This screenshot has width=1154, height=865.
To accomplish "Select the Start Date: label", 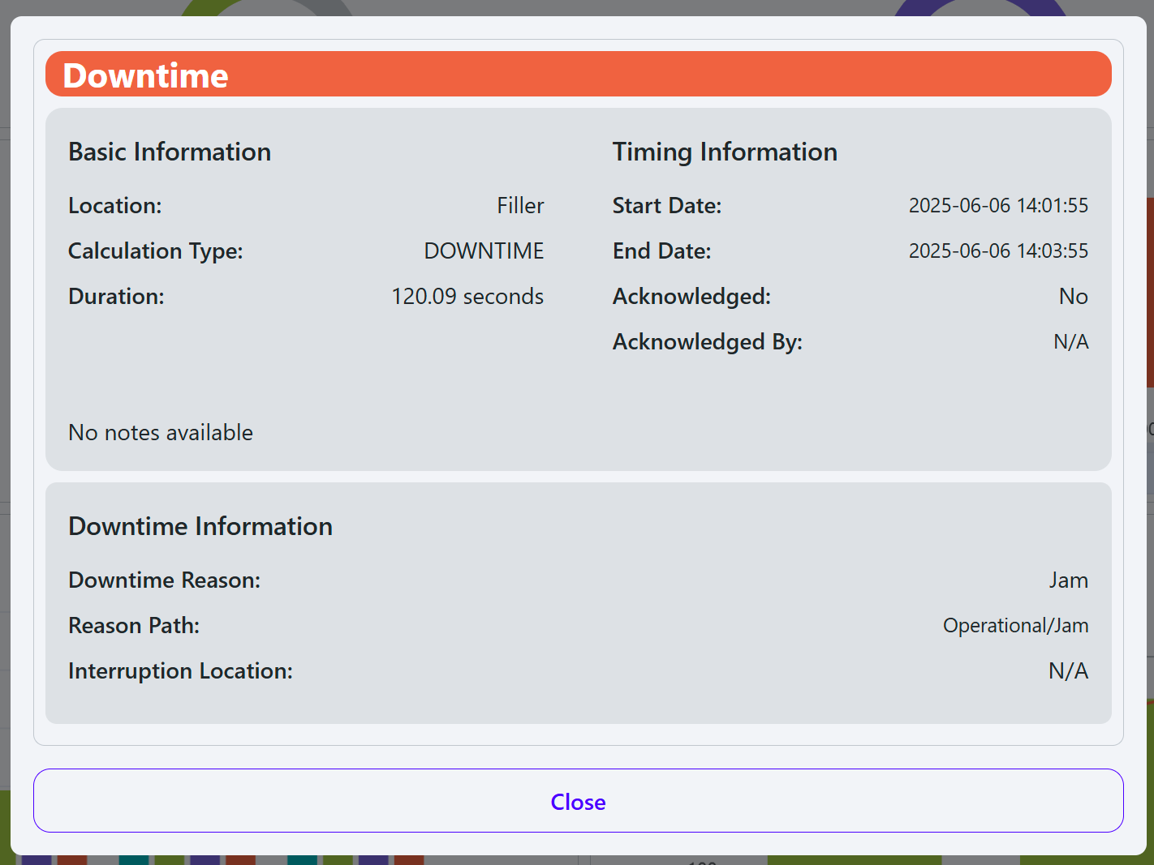I will click(x=667, y=206).
